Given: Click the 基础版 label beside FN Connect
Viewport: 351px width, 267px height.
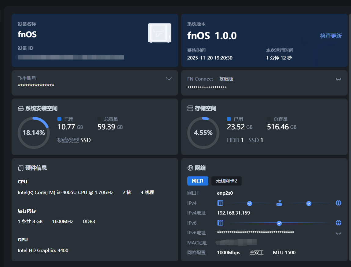Looking at the screenshot, I should (x=226, y=79).
